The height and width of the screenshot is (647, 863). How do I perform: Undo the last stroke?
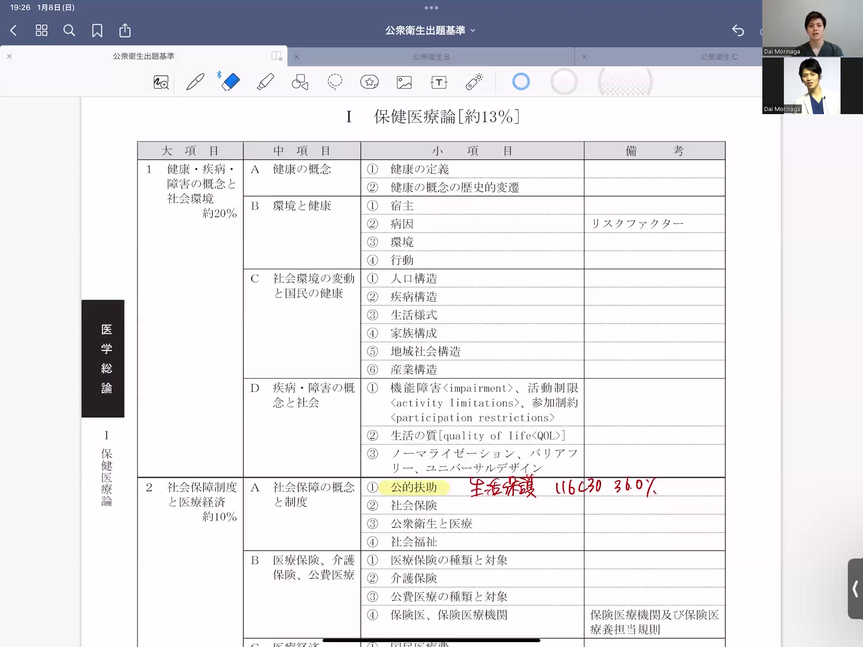pos(738,31)
